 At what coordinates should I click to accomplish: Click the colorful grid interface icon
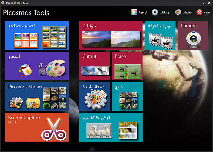[134, 12]
